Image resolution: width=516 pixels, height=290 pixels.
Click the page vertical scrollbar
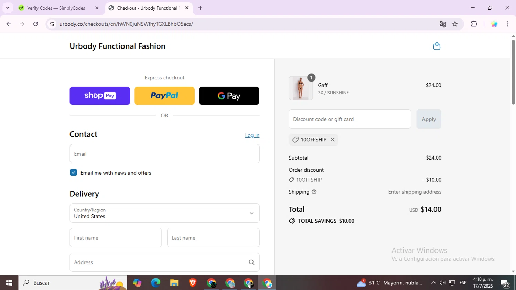513,72
